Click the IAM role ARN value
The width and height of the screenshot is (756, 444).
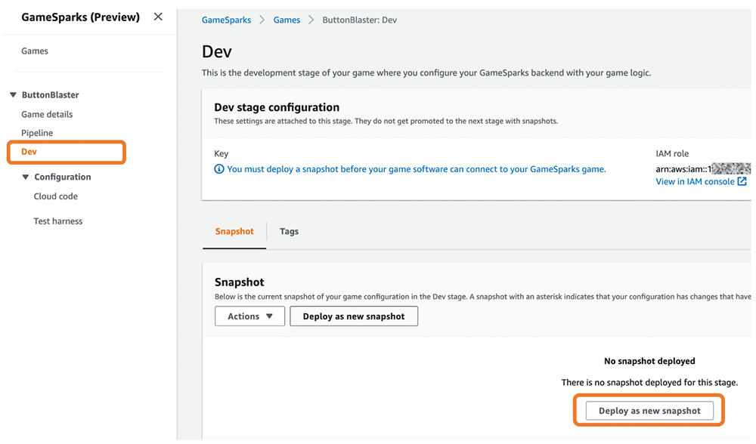703,168
